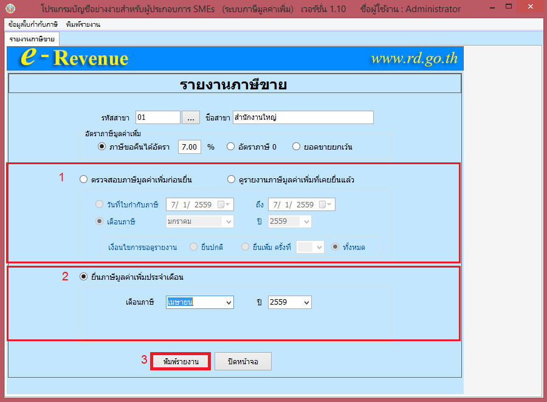Expand the เมษายน month dropdown
This screenshot has width=547, height=402.
click(x=229, y=302)
